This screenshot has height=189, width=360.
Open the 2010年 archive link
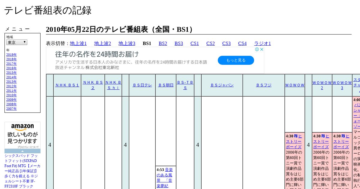11,95
